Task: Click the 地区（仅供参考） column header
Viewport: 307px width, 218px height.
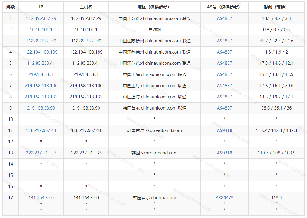Action: [x=154, y=7]
